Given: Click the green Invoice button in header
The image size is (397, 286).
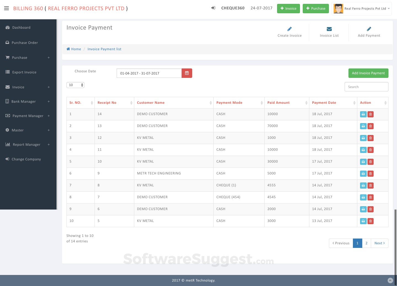Looking at the screenshot, I should click(288, 9).
